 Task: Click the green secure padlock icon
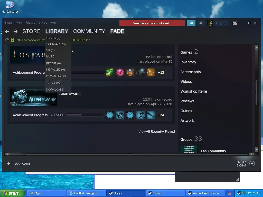click(12, 40)
